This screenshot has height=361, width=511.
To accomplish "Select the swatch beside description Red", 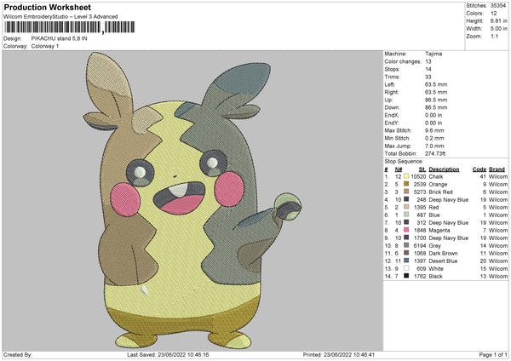I will [406, 207].
